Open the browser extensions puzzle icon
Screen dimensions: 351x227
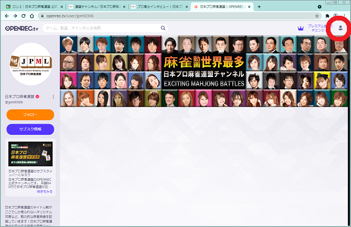[327, 16]
